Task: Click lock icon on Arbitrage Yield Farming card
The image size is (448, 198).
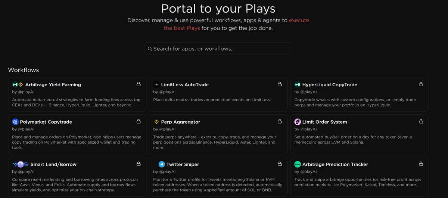Action: 139,84
